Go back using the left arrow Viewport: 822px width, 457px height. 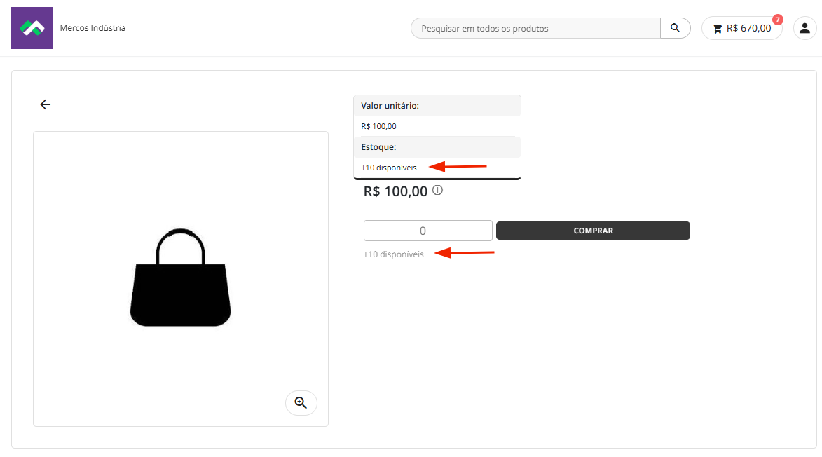[46, 104]
